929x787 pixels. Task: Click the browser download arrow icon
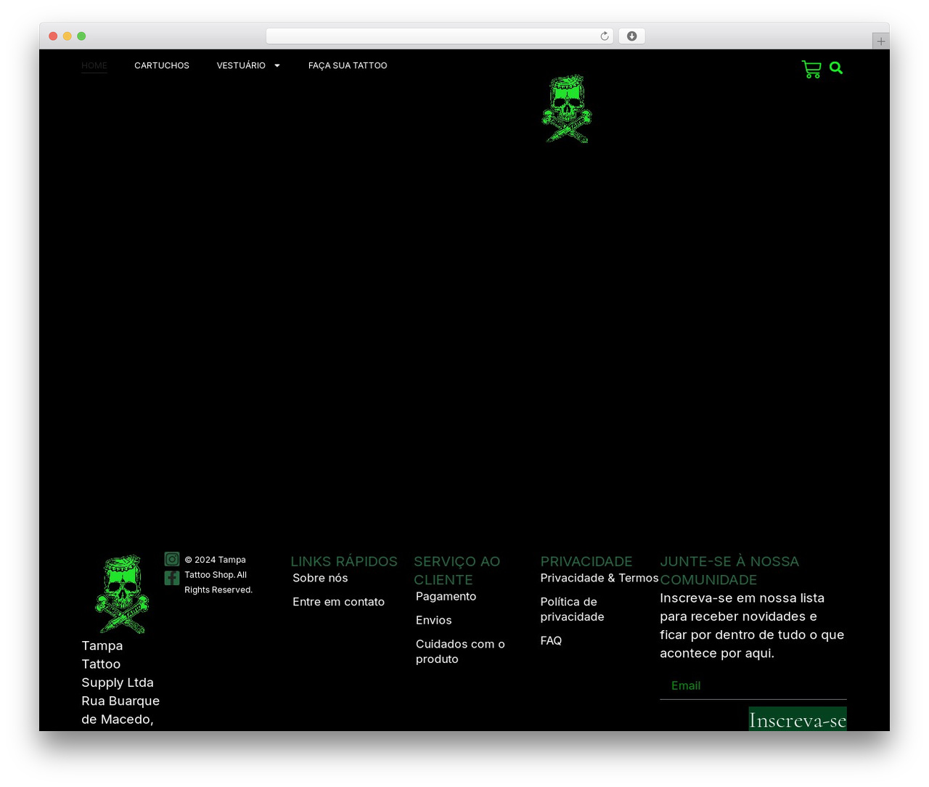[x=632, y=36]
